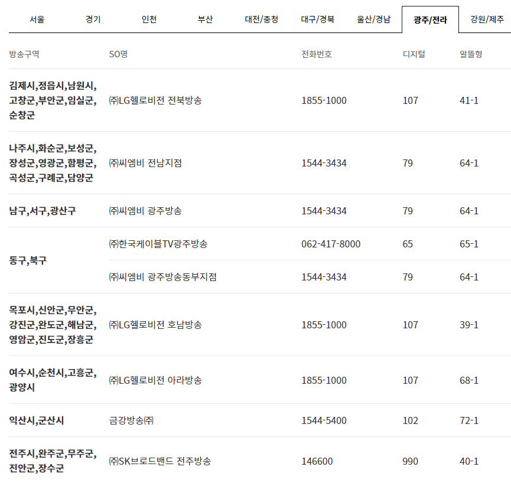
Task: Click digital channel 102 value
Action: (x=411, y=420)
